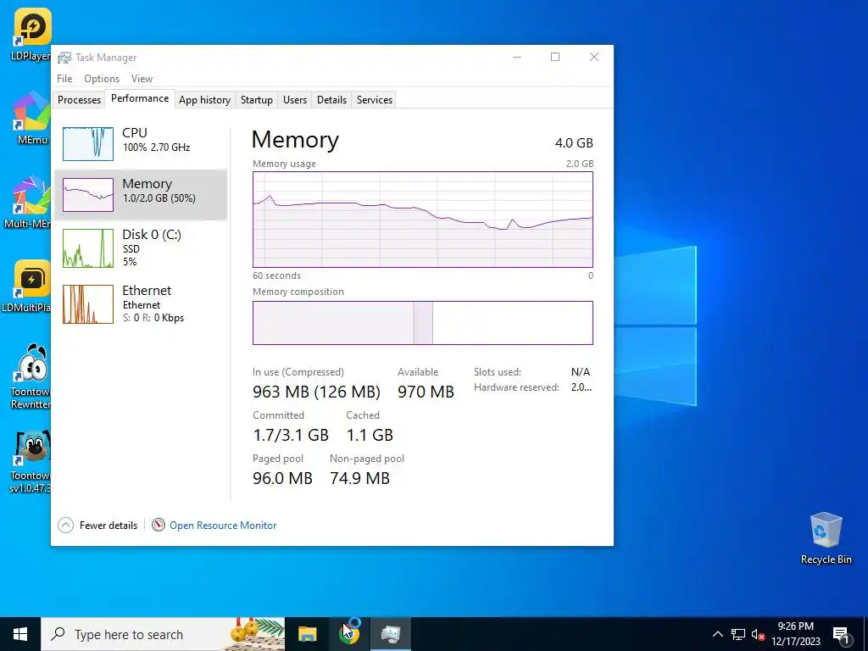Select the CPU performance graph thumbnail
This screenshot has width=868, height=651.
[88, 144]
